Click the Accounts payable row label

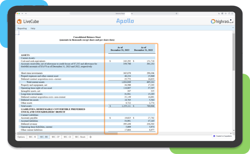tap(29, 118)
